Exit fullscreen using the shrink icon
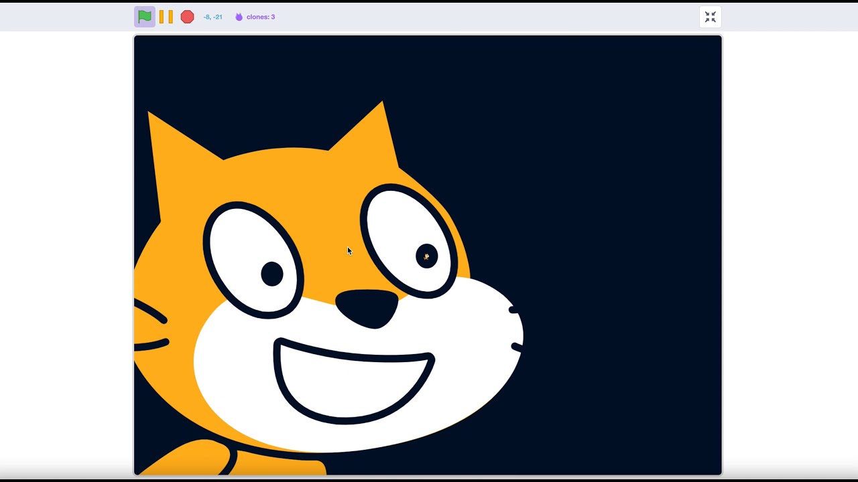 [x=710, y=17]
